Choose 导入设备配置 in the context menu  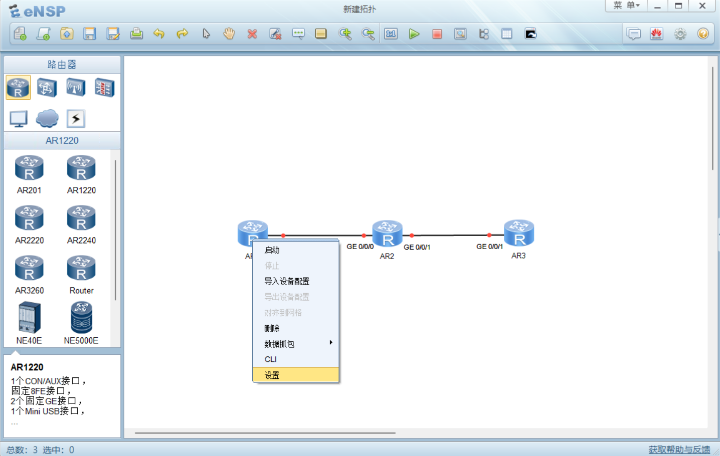point(296,281)
